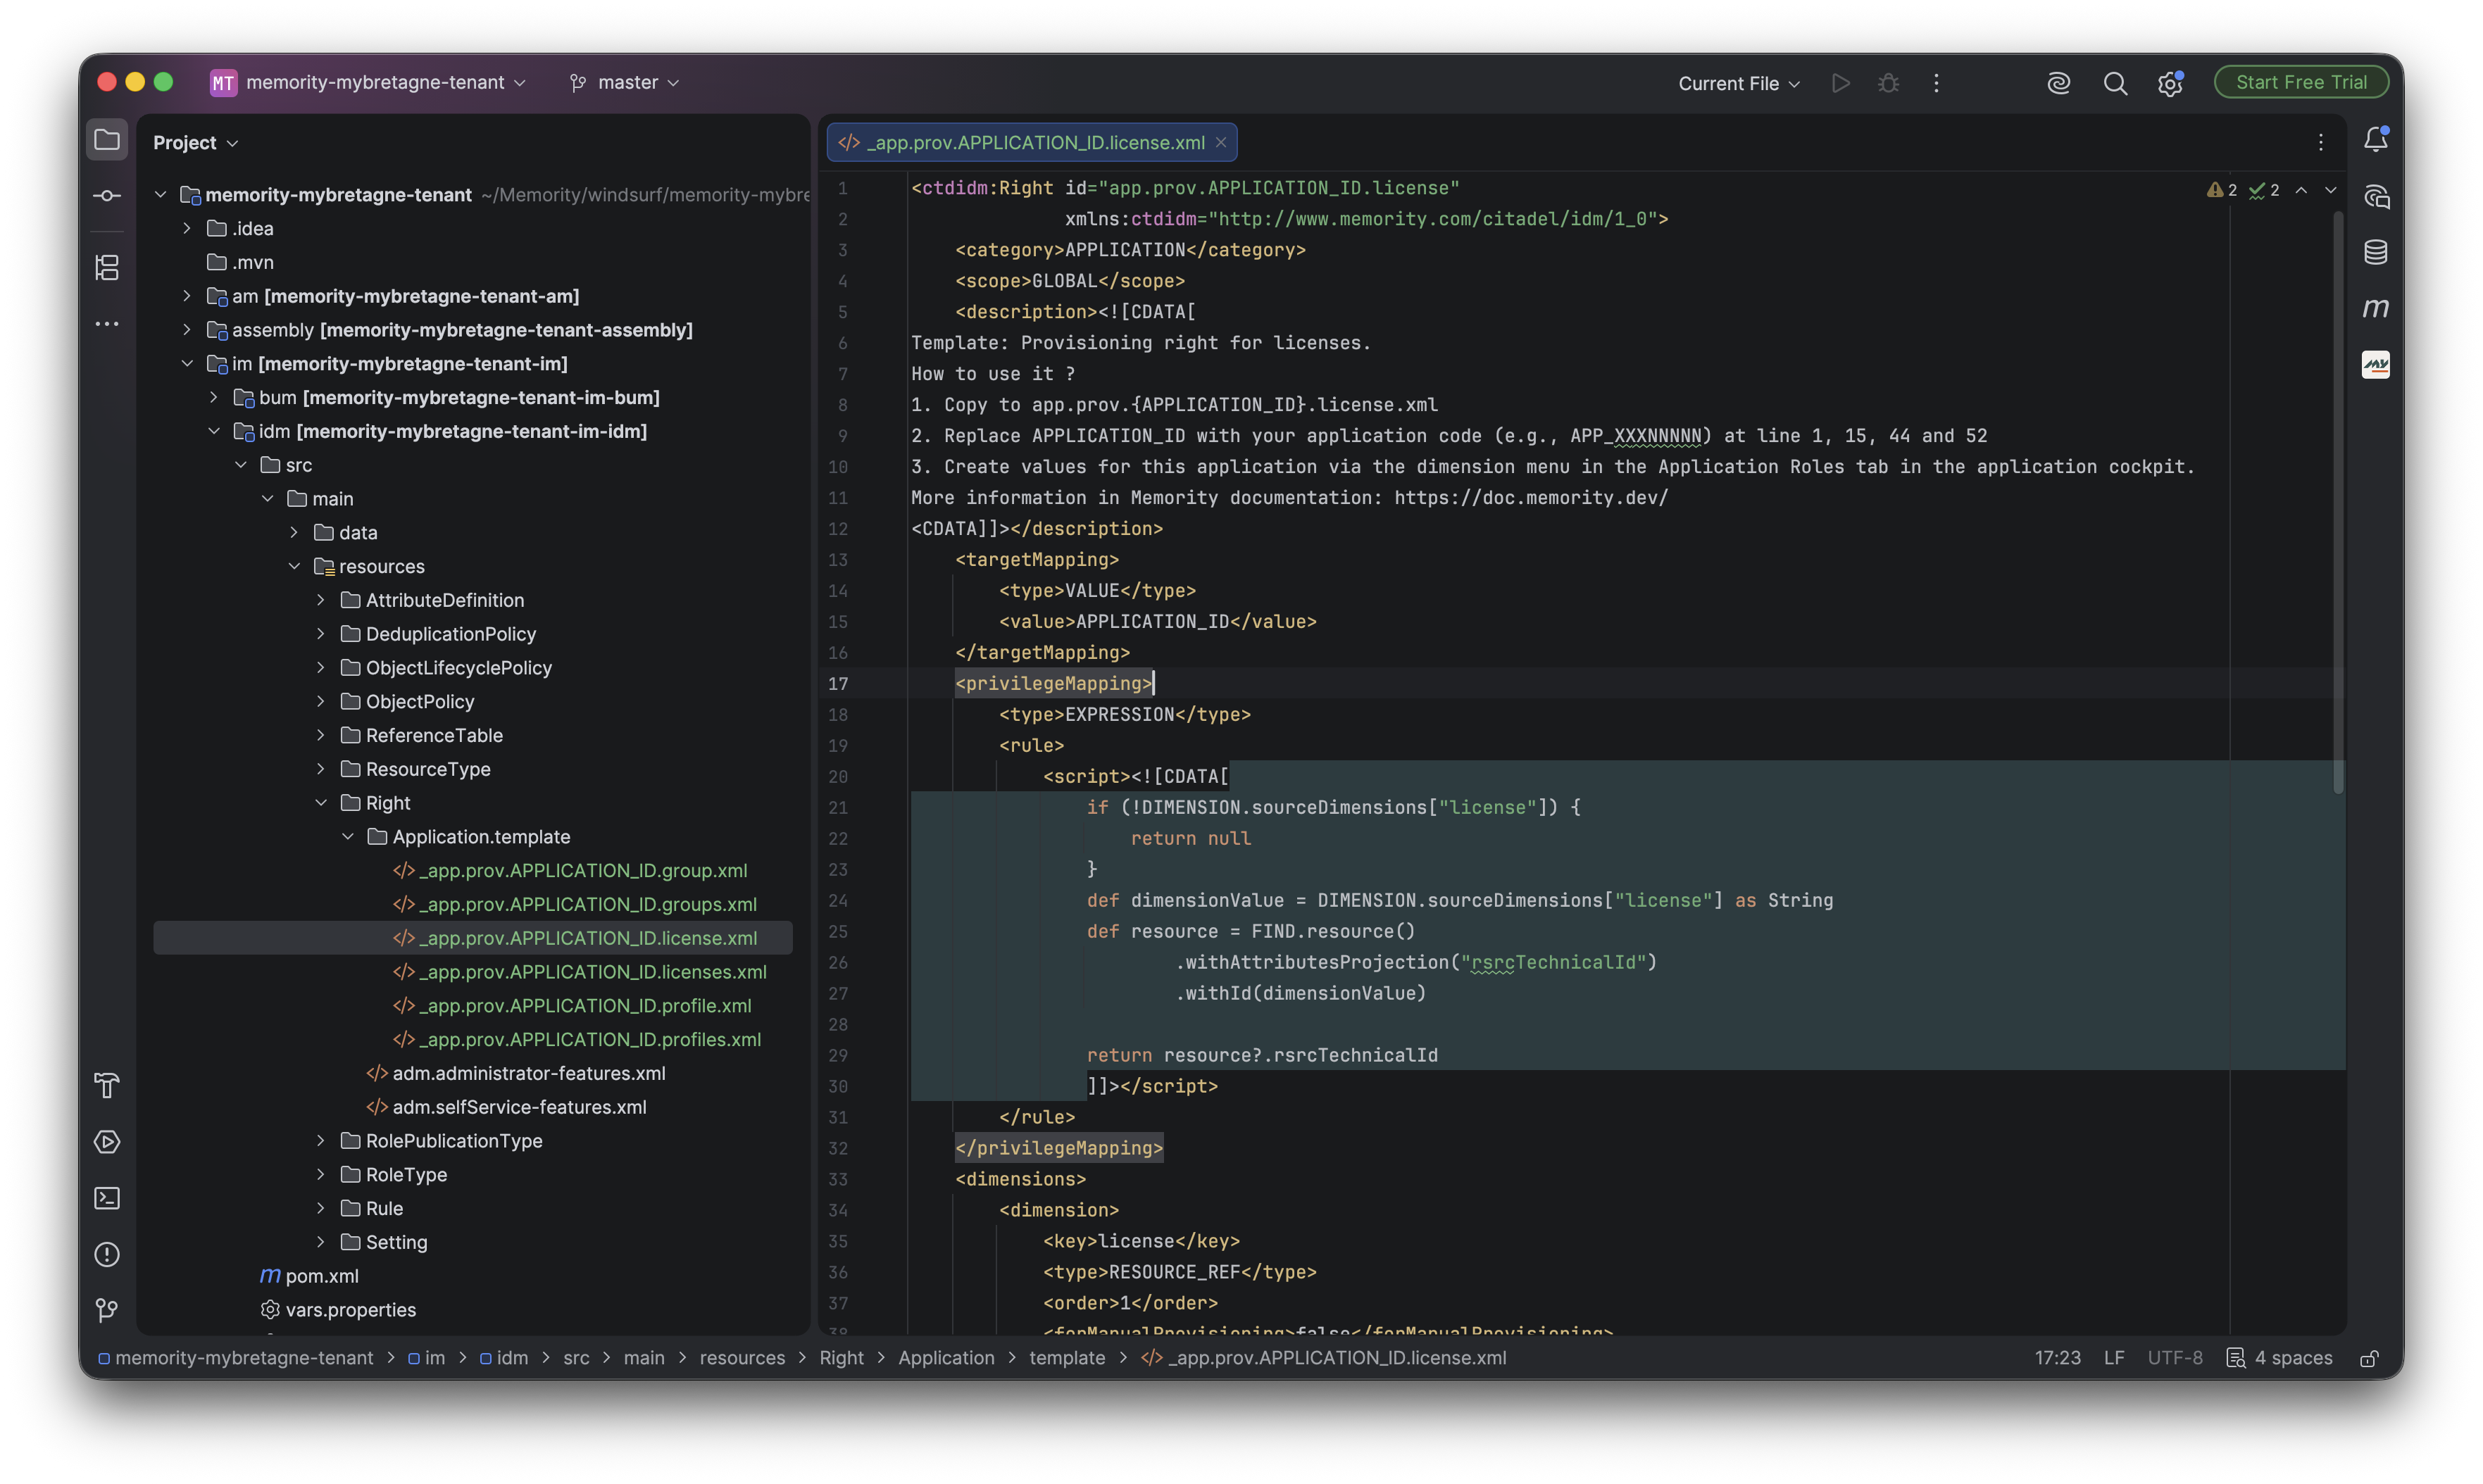Change the UTF-8 file encoding
2483x1484 pixels.
tap(2175, 1358)
